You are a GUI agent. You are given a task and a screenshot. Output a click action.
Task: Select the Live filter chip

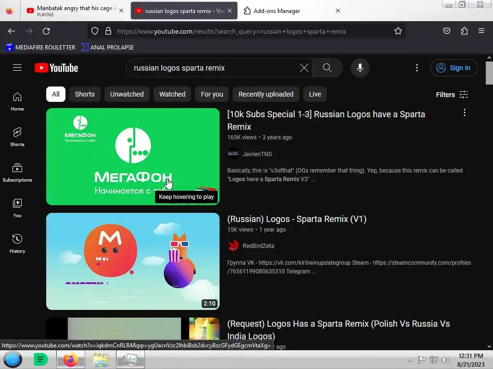[315, 94]
